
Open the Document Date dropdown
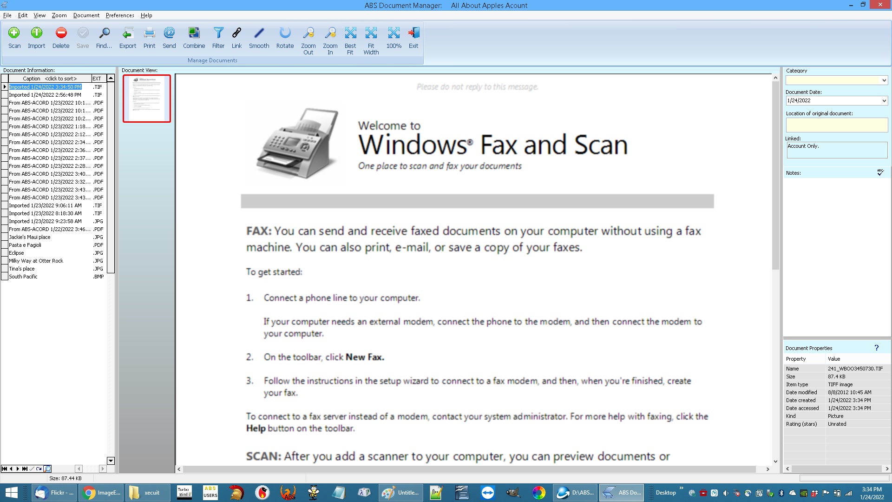click(884, 100)
